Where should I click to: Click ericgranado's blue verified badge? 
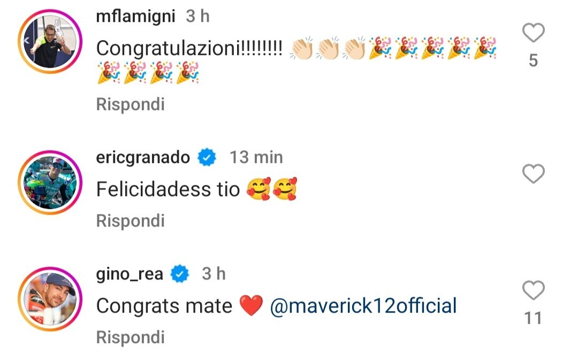(207, 158)
